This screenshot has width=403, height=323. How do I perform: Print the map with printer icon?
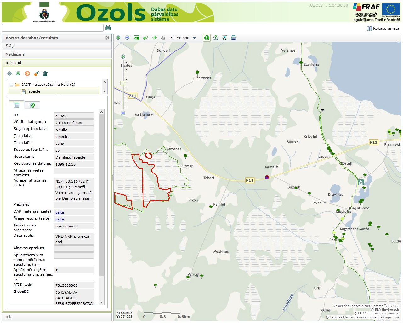(x=233, y=38)
